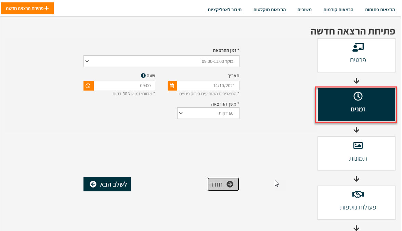
Task: Select the פרטים step card
Action: coord(356,55)
